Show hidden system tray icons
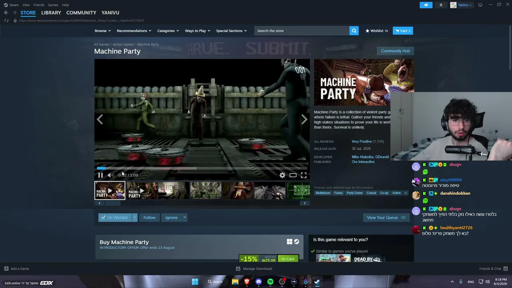The width and height of the screenshot is (512, 288). click(x=452, y=282)
